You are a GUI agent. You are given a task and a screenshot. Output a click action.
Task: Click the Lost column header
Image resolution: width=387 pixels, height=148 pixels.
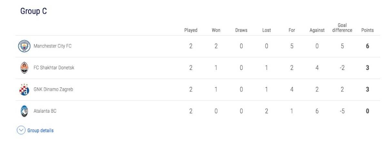pos(266,30)
